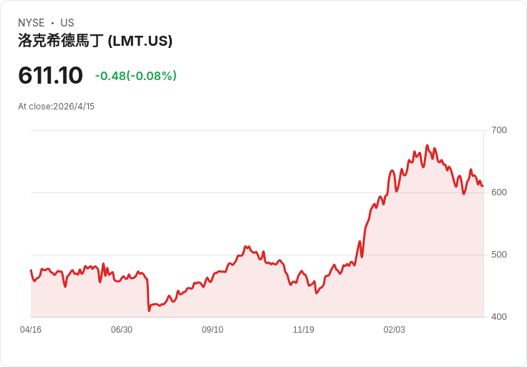Select the 06/30 date axis label
The width and height of the screenshot is (527, 367).
(x=122, y=330)
